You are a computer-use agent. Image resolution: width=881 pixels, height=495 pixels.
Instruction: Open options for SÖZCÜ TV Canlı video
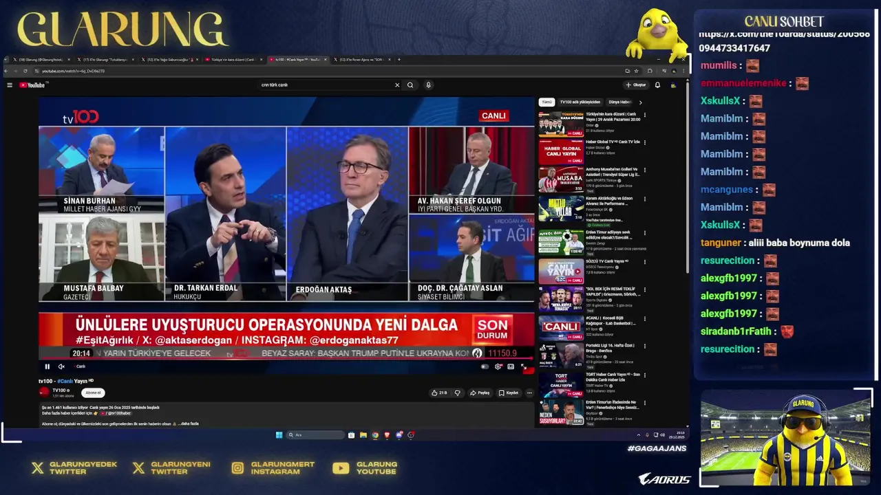coord(645,262)
